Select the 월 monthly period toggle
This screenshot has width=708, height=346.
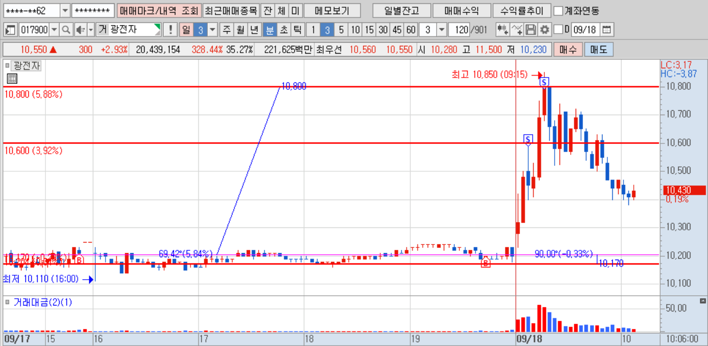[x=240, y=30]
